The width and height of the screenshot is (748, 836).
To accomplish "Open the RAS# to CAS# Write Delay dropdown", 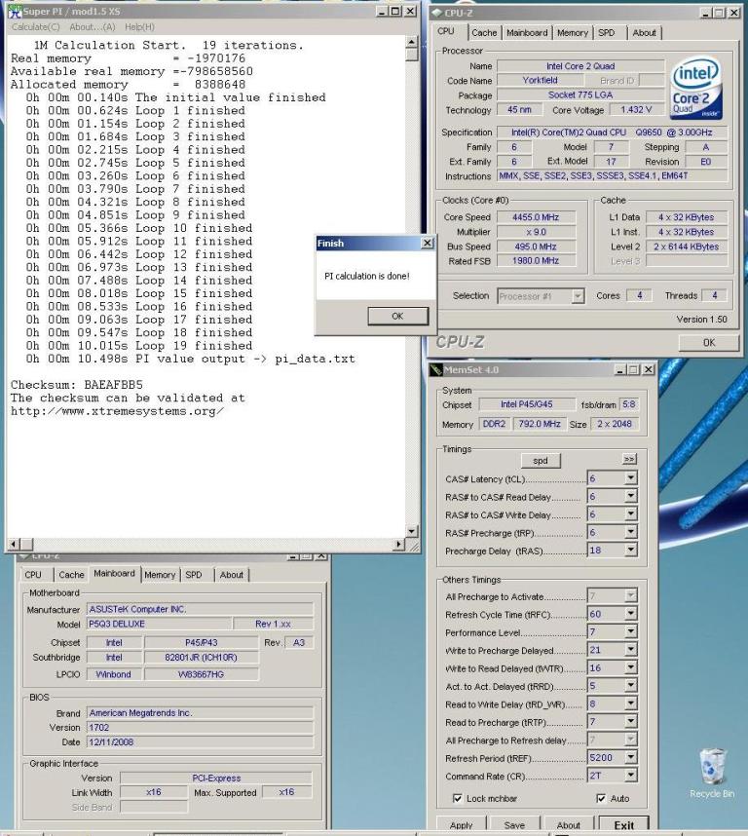I will [631, 514].
